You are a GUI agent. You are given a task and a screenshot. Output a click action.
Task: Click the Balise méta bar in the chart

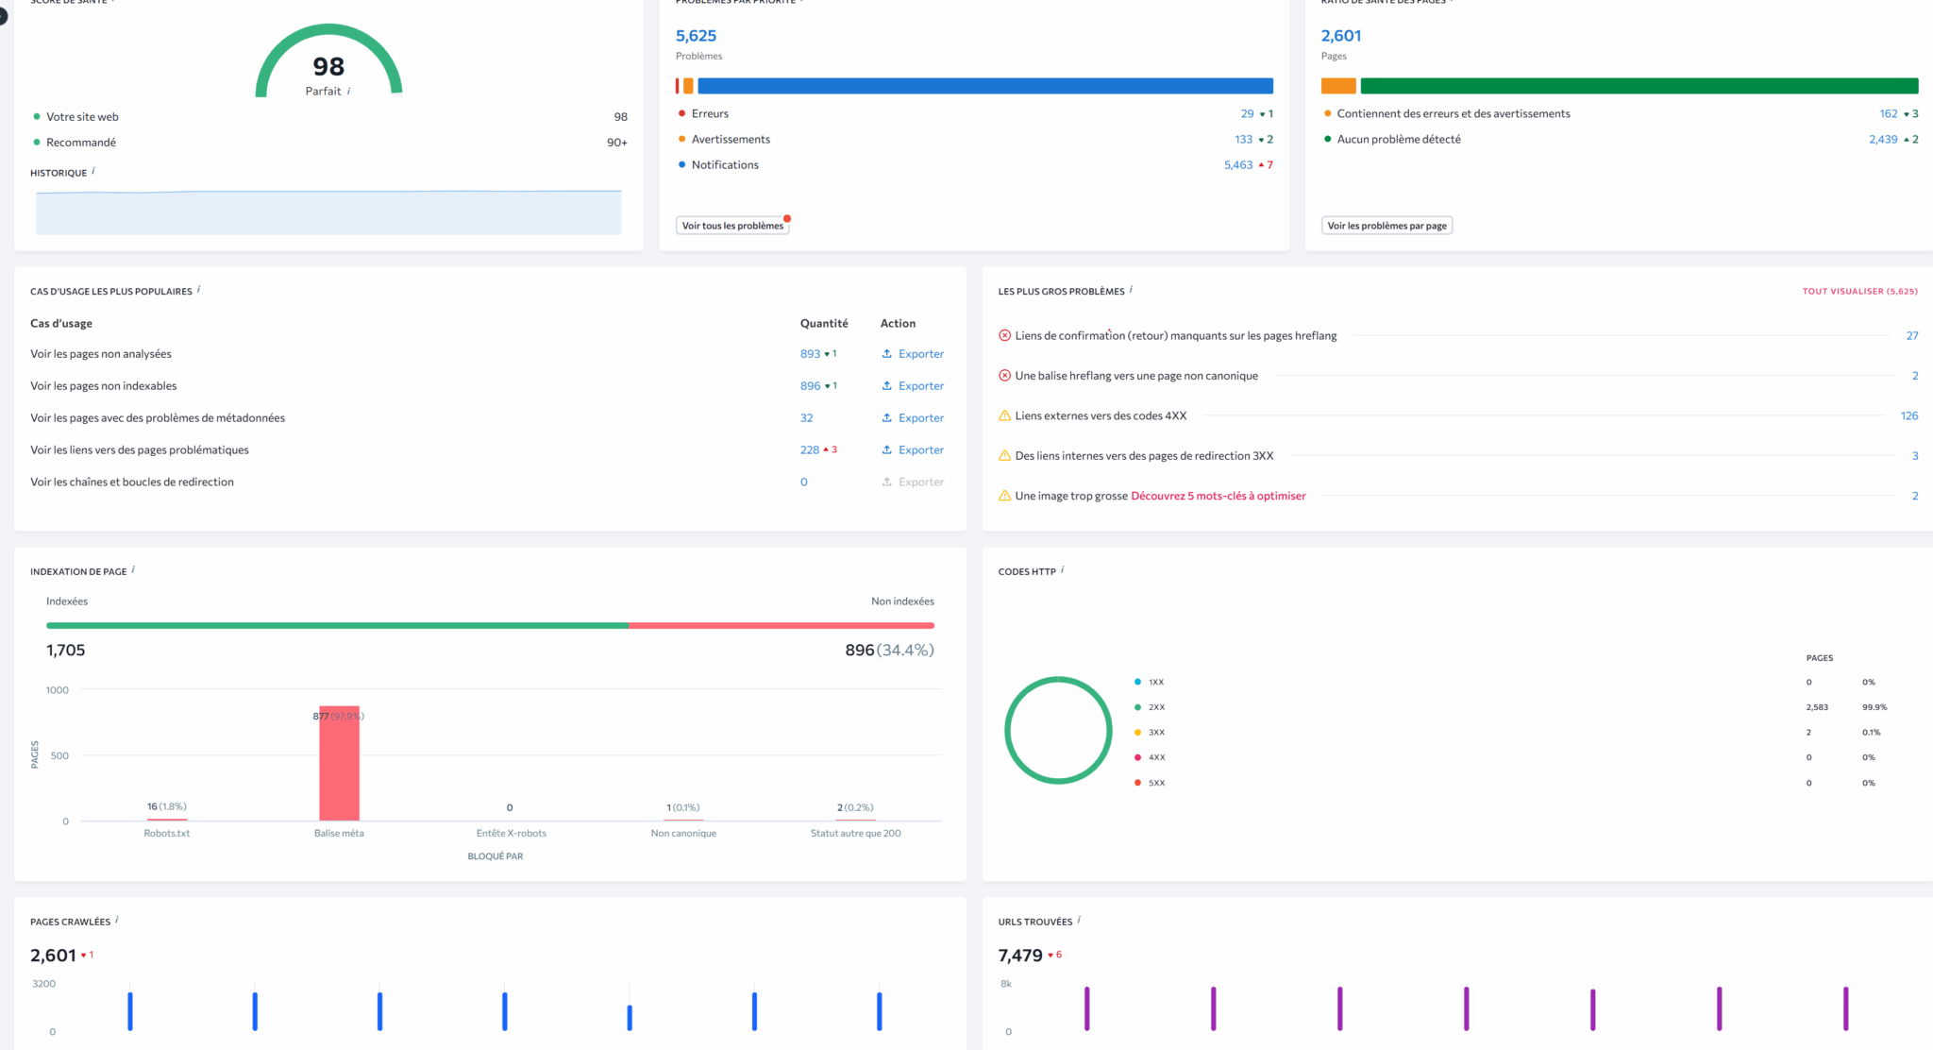339,763
